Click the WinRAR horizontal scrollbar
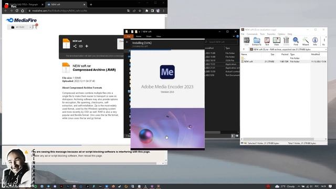This screenshot has width=336, height=189. [x=279, y=139]
